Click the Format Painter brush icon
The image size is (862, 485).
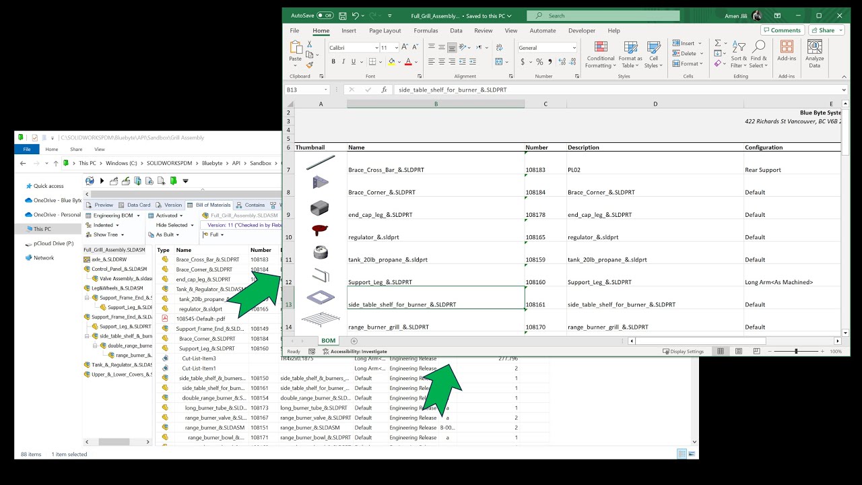[310, 65]
